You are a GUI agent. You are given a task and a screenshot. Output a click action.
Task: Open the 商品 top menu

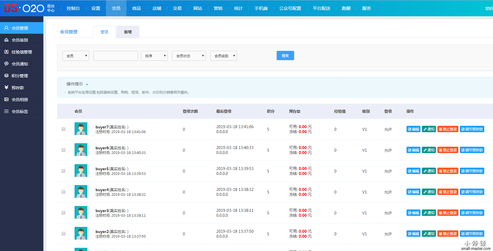137,8
